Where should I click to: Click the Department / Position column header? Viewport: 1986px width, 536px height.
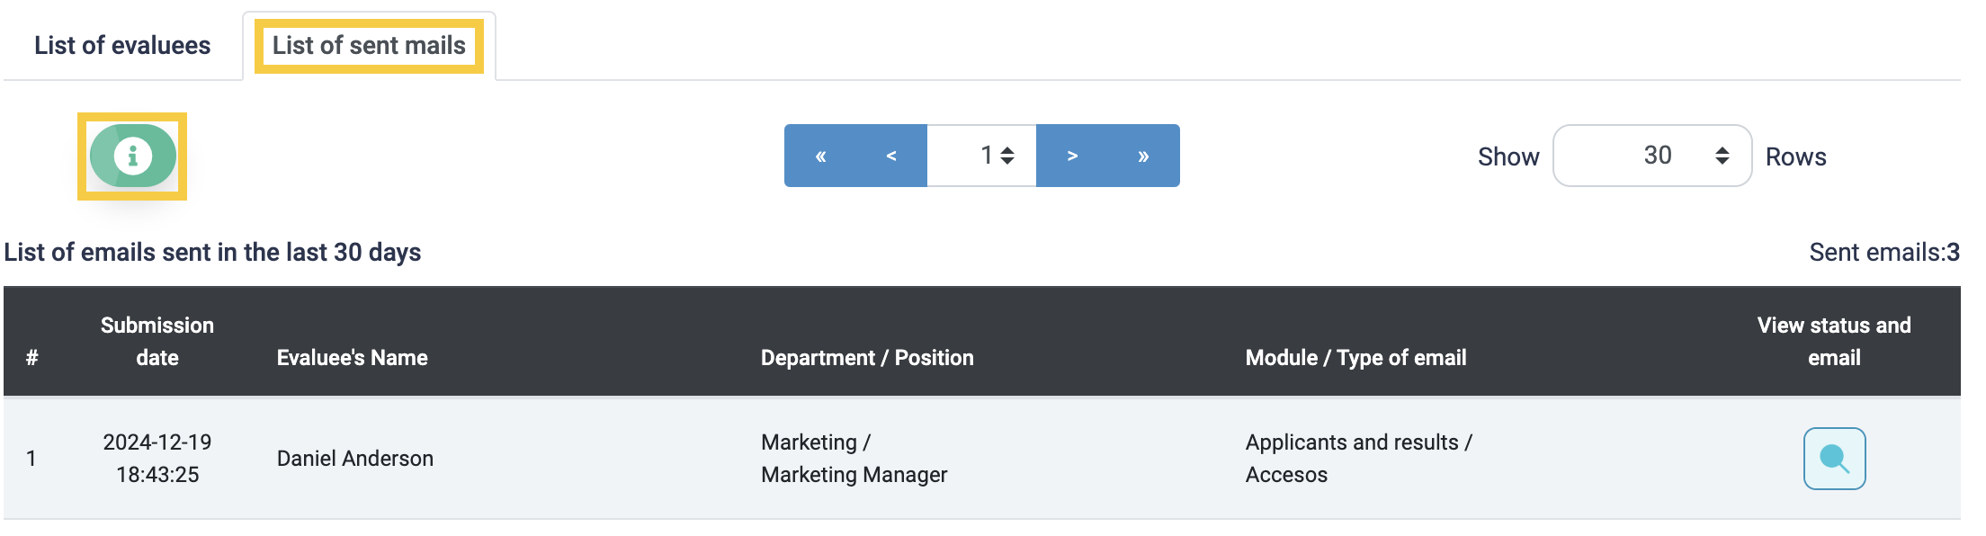pyautogui.click(x=867, y=358)
